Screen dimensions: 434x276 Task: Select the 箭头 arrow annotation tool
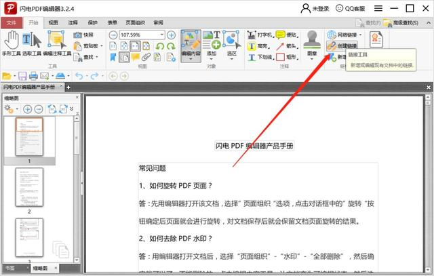(287, 46)
